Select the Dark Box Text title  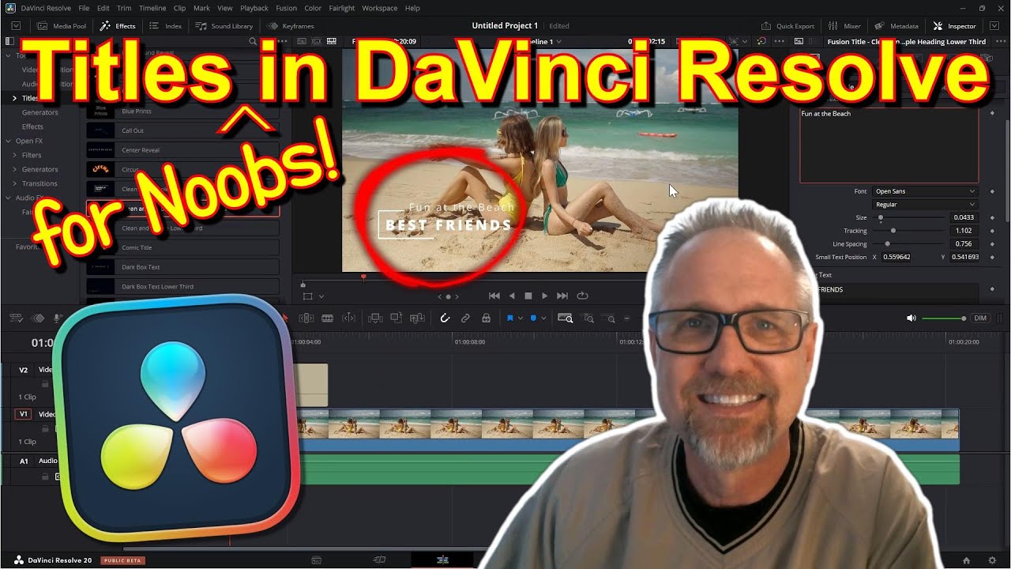tap(182, 267)
